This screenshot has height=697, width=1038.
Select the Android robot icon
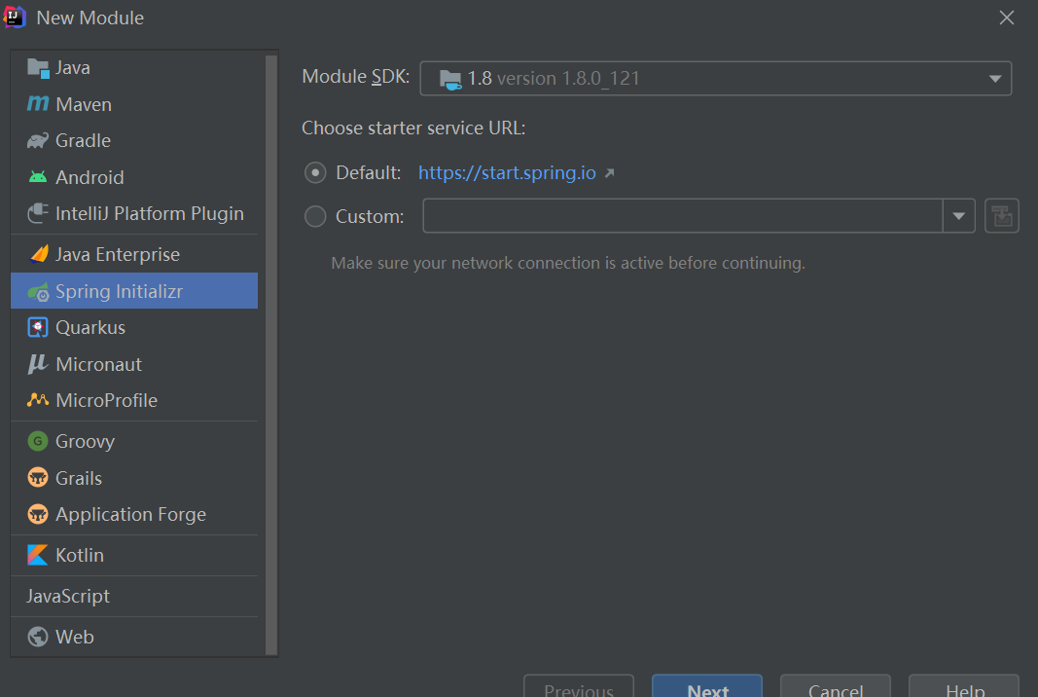point(38,177)
